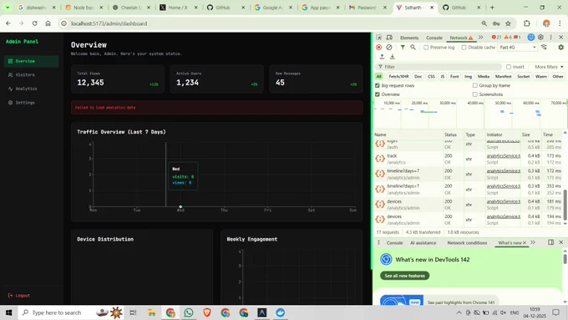Toggle the device toolbar icon in DevTools
The image size is (568, 320).
click(389, 38)
